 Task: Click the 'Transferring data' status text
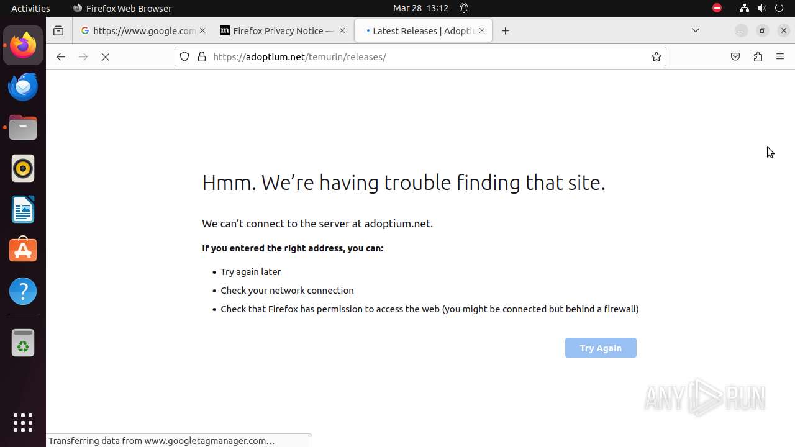tap(161, 441)
